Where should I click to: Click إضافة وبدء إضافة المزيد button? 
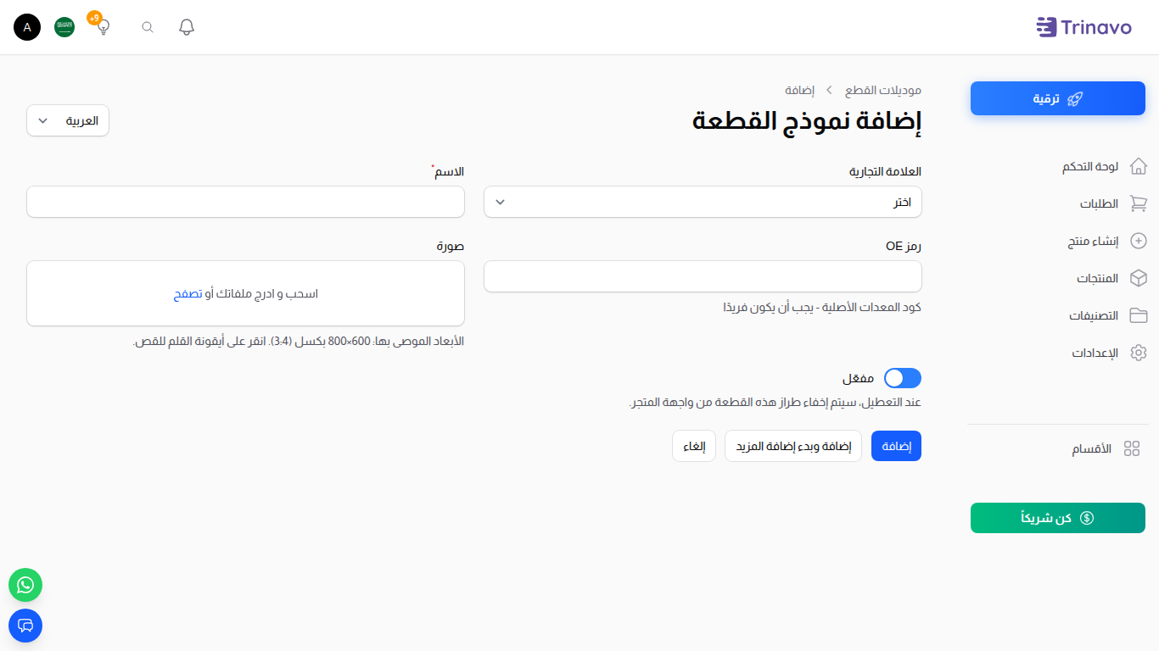tap(793, 446)
